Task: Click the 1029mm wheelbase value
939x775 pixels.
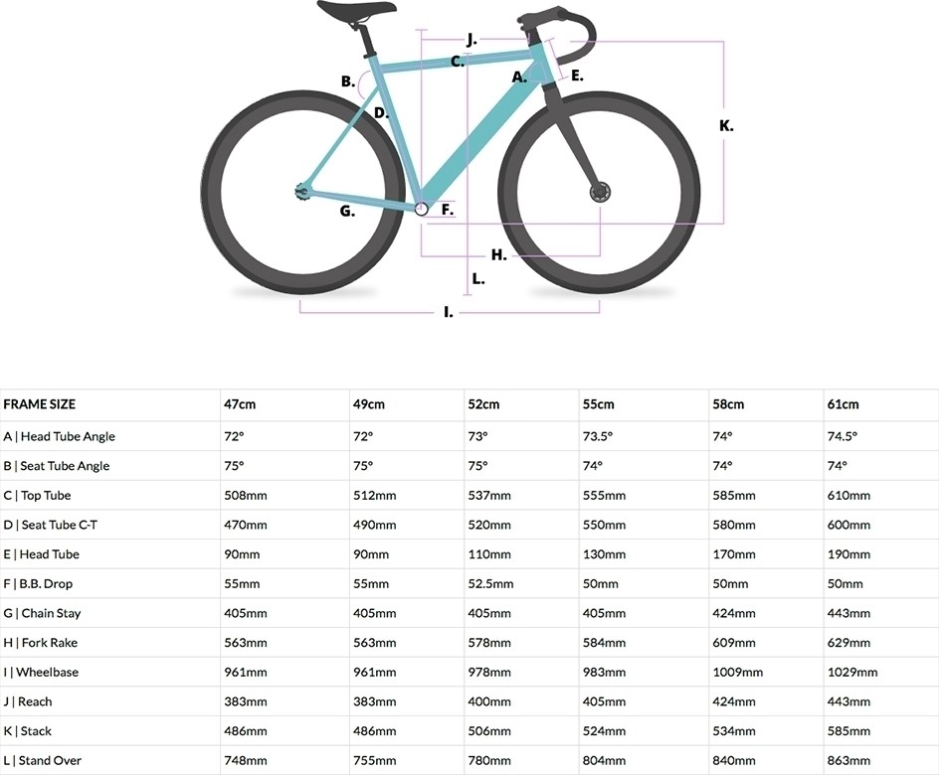Action: click(852, 672)
